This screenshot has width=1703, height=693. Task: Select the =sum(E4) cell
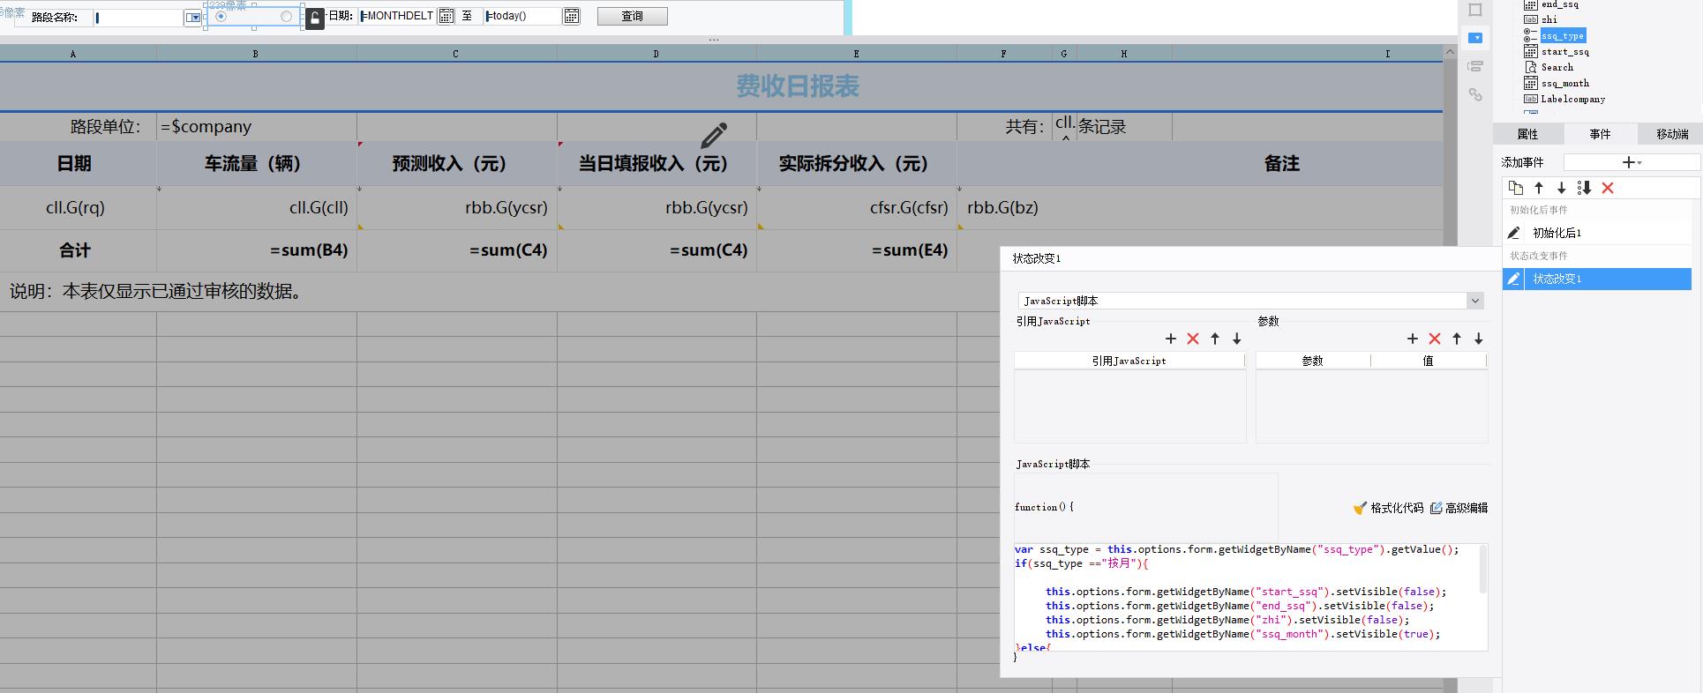tap(856, 250)
